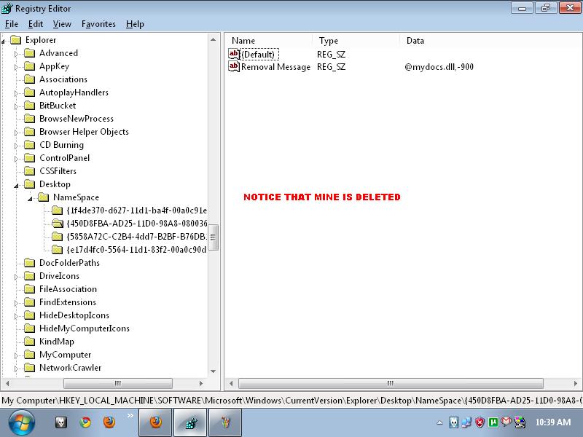Launch Firefox from the quick launch area
This screenshot has height=437, width=583.
tap(109, 422)
